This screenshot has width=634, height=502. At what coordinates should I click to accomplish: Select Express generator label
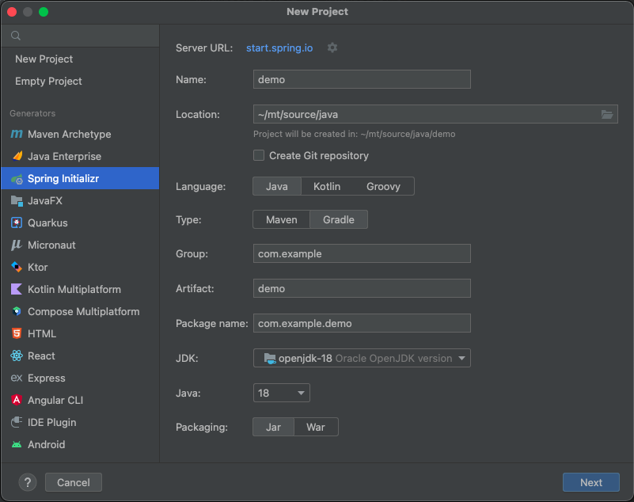click(47, 378)
